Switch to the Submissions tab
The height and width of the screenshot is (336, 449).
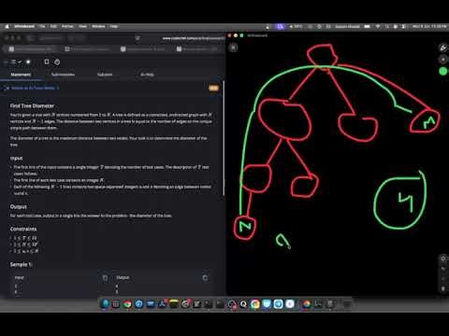(63, 75)
